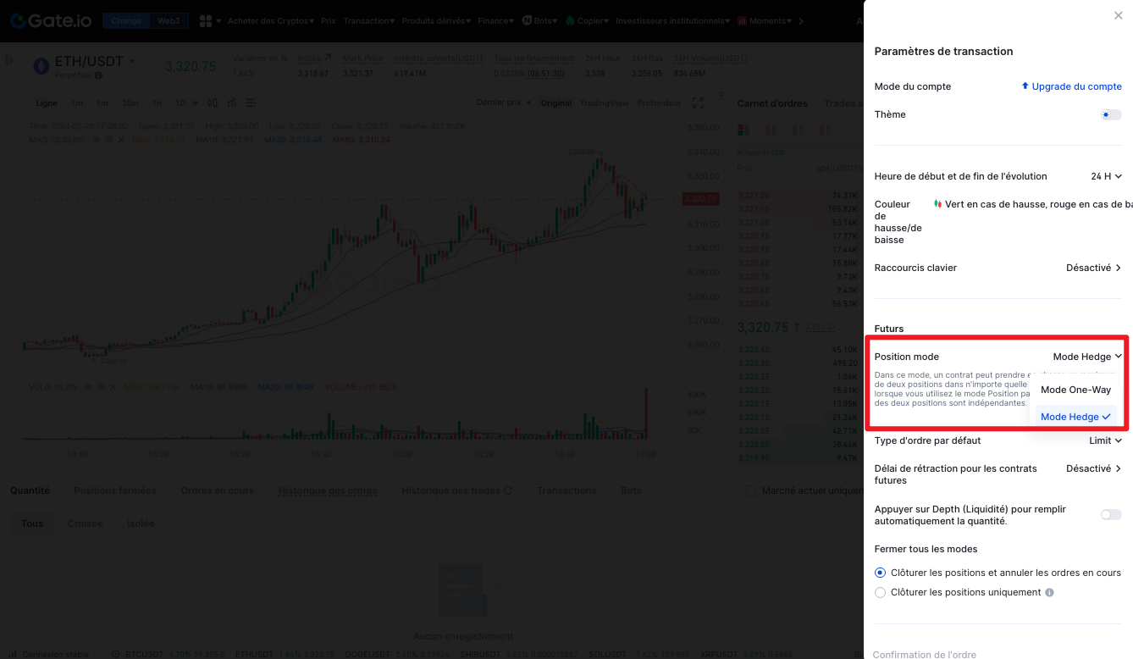Open Raccourcis clavier Désactivé setting
The width and height of the screenshot is (1133, 659).
[x=1093, y=268]
